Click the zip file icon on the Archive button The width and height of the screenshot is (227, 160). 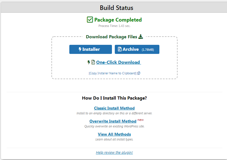tap(120, 49)
